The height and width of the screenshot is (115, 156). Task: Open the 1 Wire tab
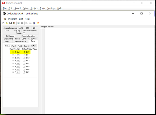click(7, 31)
